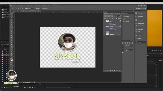Click the Feather input field
The width and height of the screenshot is (163, 91).
tap(31, 9)
